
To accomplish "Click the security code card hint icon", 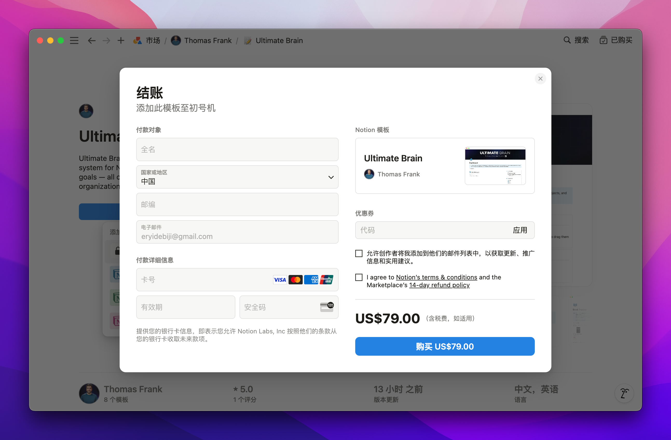I will 327,307.
